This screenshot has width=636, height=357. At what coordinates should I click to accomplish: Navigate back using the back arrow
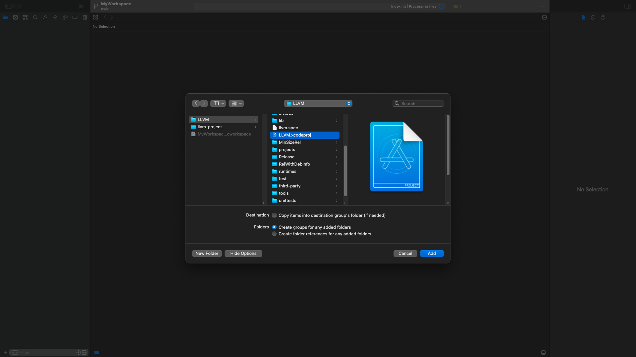(x=196, y=103)
